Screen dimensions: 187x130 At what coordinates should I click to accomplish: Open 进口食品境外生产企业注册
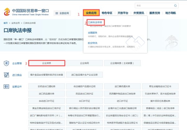84,75
